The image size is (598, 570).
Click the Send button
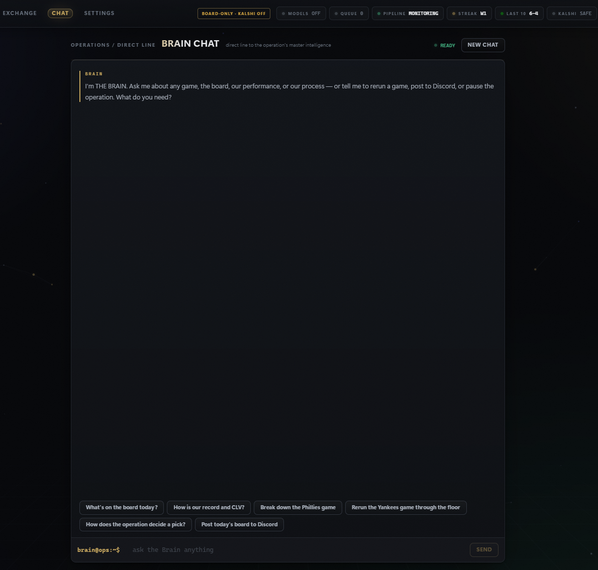(484, 550)
